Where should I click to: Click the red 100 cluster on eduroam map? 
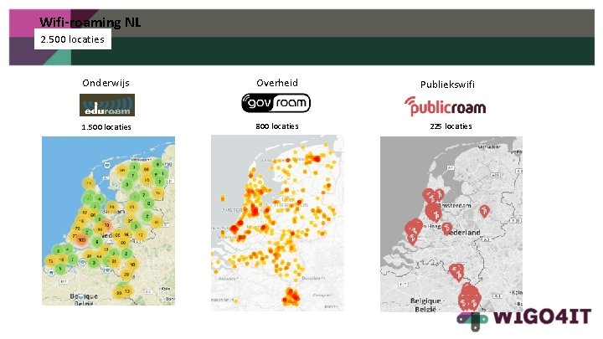[81, 240]
